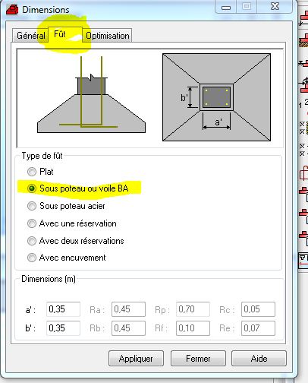Click the a' dimension input field
This screenshot has height=383, width=308.
coord(63,309)
